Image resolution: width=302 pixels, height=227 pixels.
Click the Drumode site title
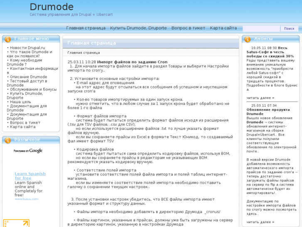(52, 7)
